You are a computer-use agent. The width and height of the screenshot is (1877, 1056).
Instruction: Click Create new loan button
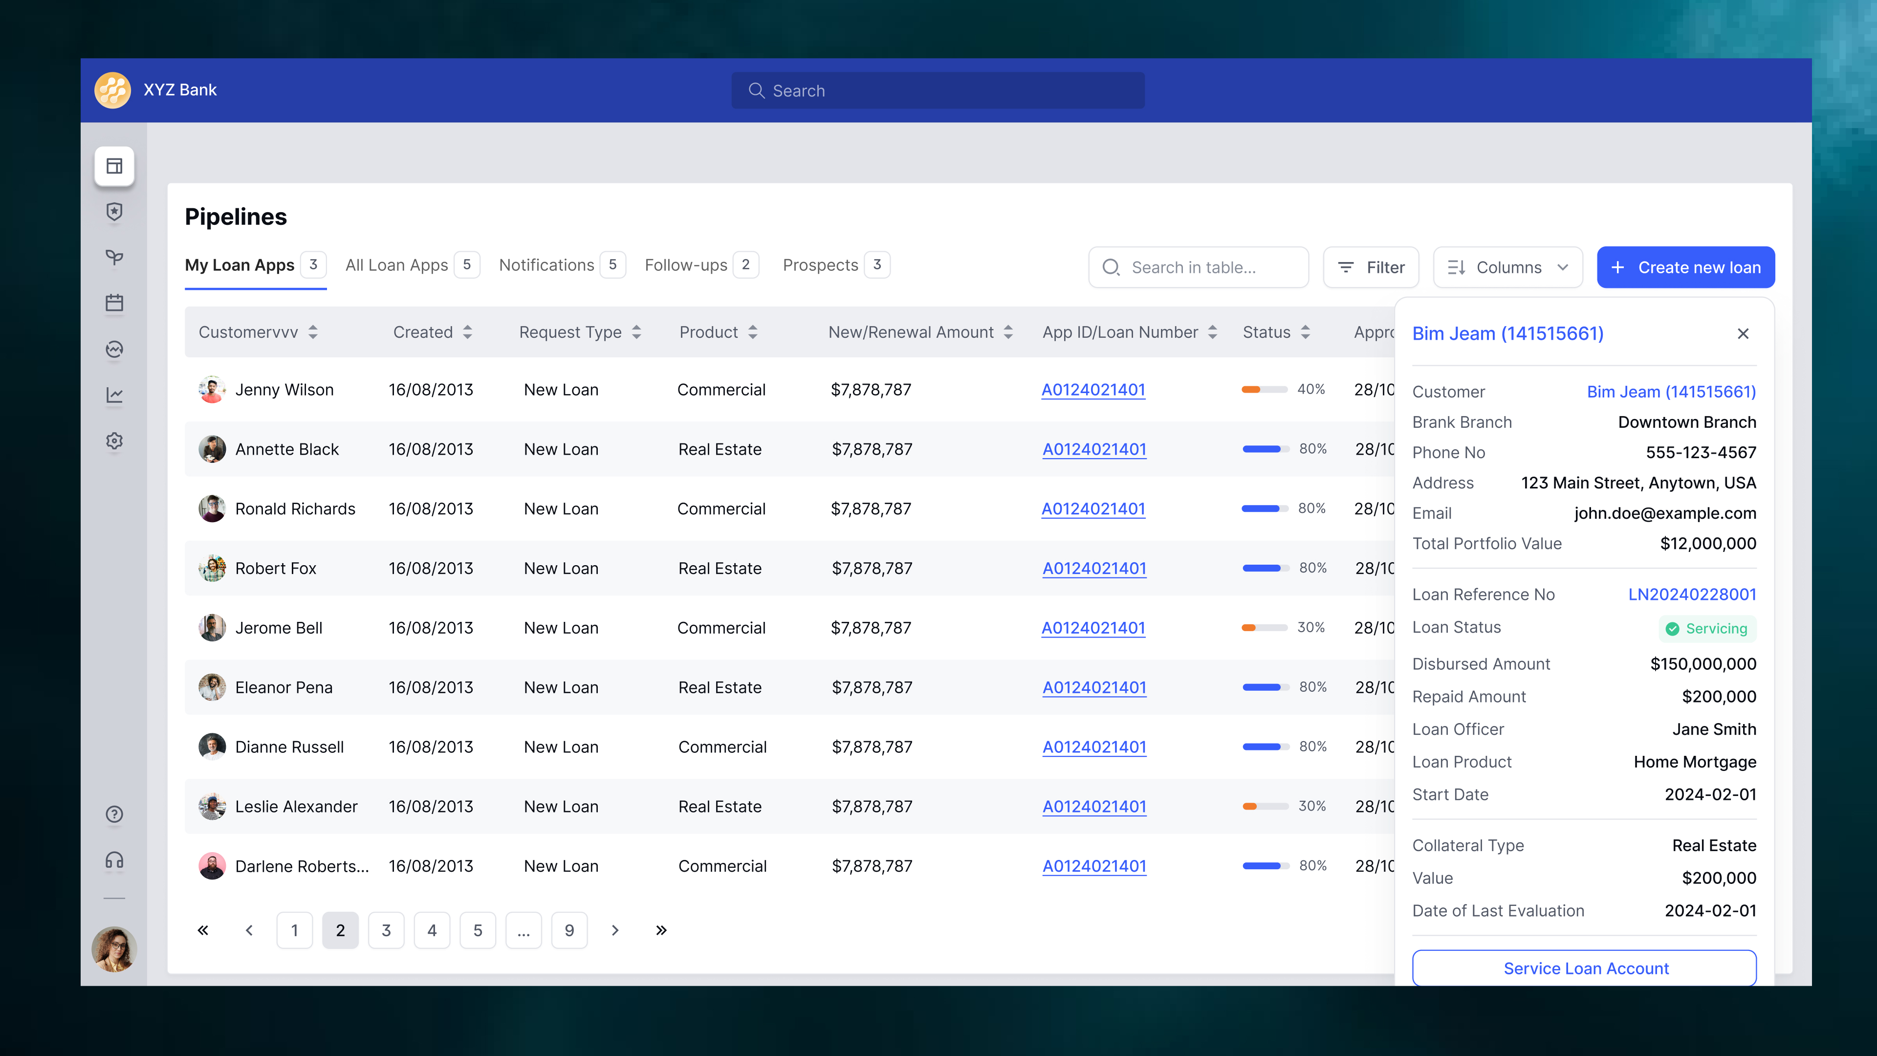point(1685,267)
